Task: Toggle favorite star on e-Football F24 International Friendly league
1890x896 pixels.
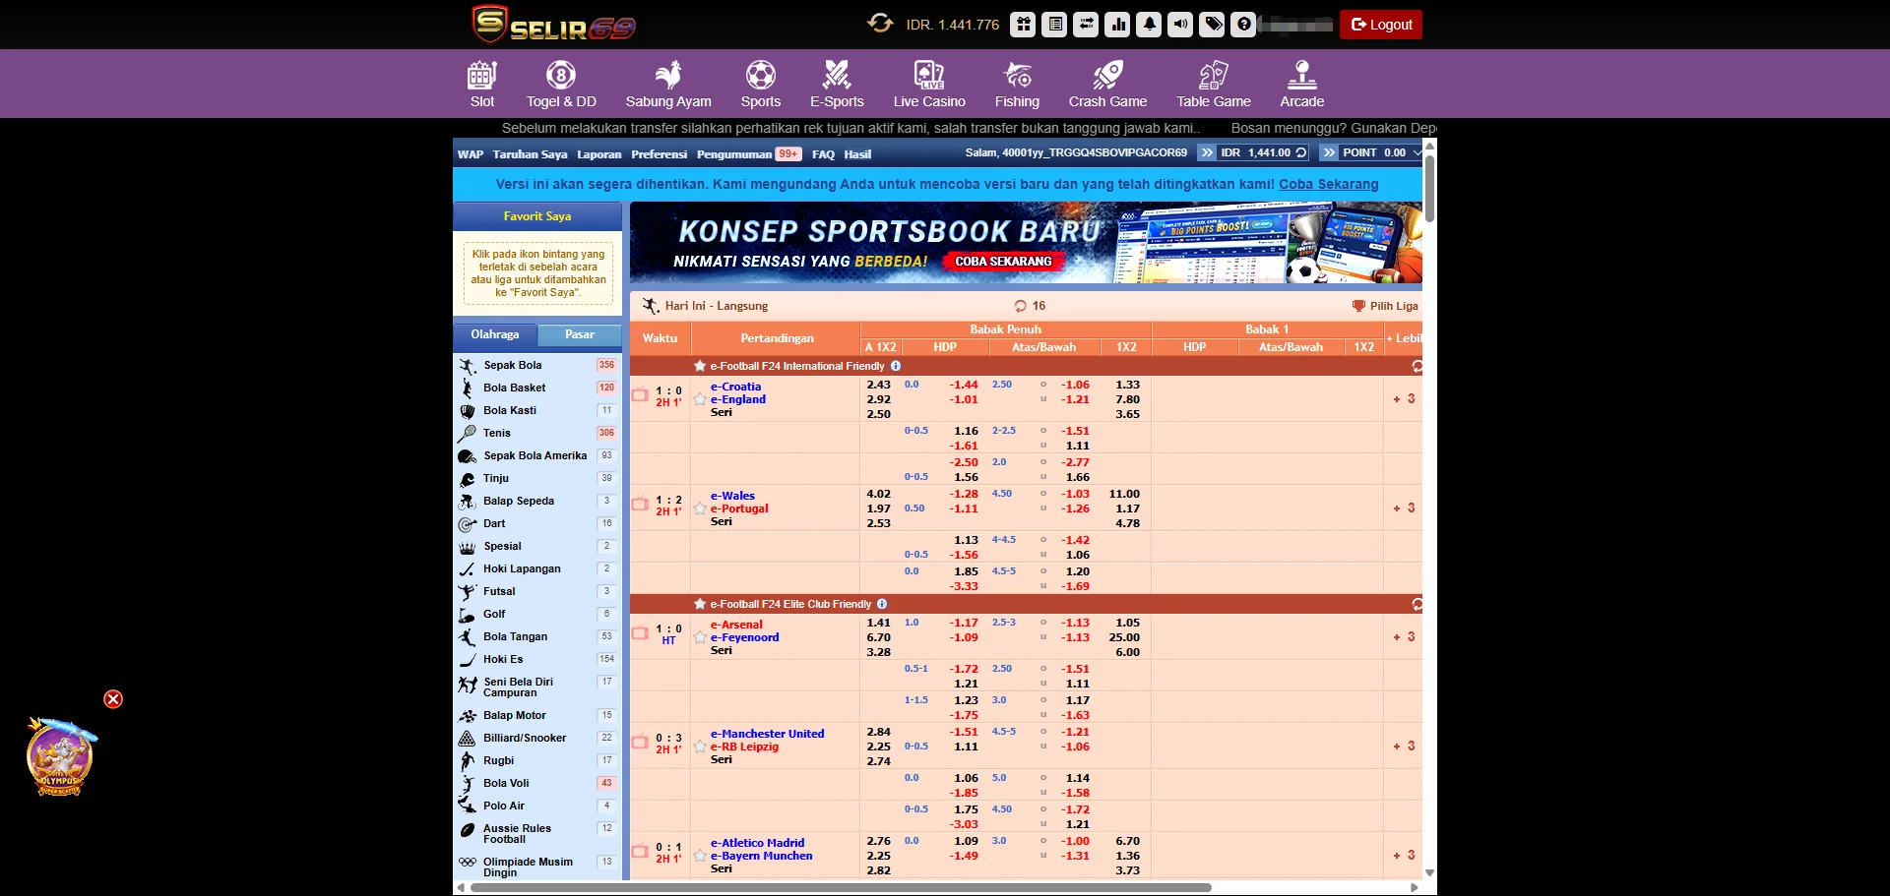Action: tap(701, 366)
